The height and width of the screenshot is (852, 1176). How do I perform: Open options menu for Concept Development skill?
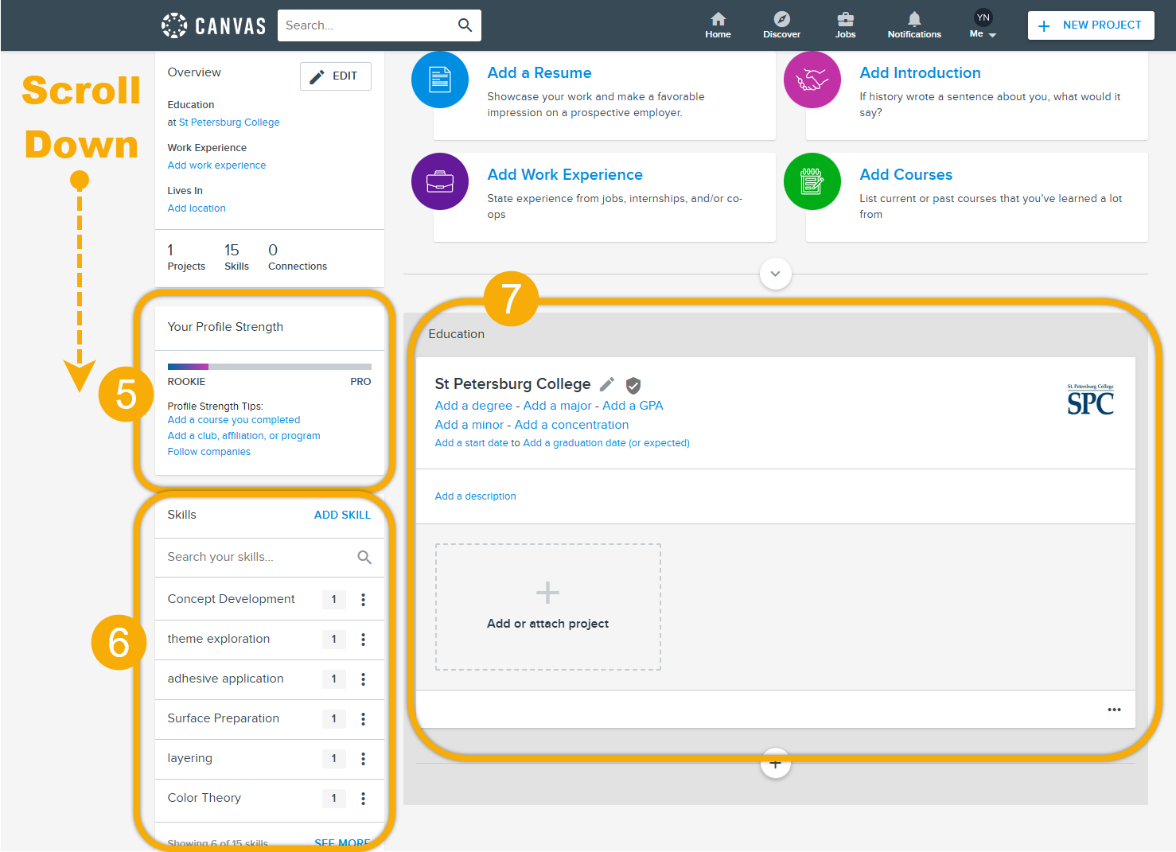pyautogui.click(x=364, y=600)
